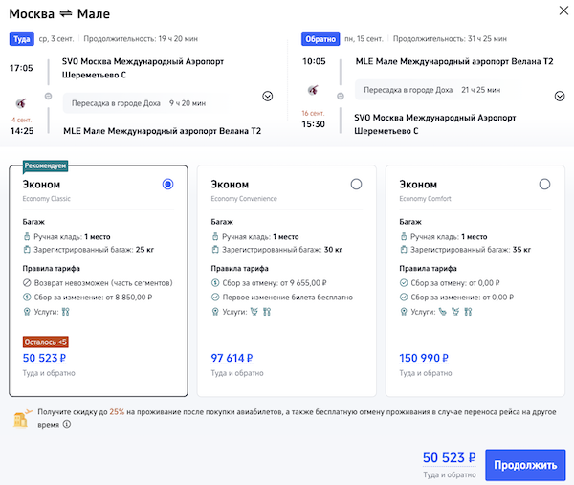Click the no-refund icon in Economy Classic
574x485 pixels.
(x=27, y=282)
